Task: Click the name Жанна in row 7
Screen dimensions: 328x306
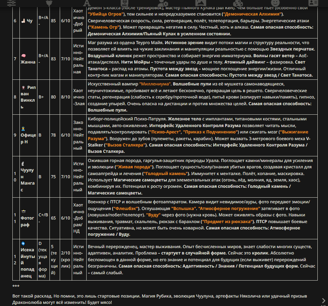Action: point(28,62)
